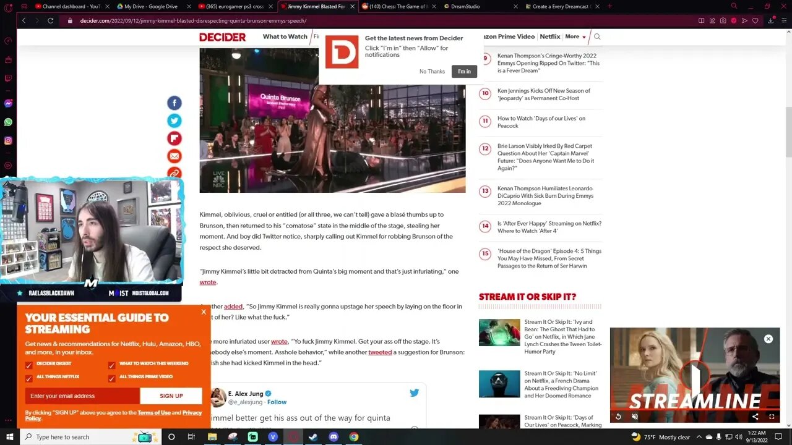The height and width of the screenshot is (445, 792).
Task: Open What to Watch nav item
Action: (285, 36)
